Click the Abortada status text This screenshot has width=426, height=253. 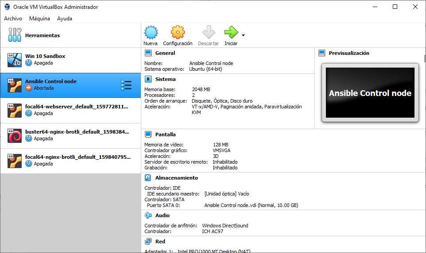(x=44, y=88)
